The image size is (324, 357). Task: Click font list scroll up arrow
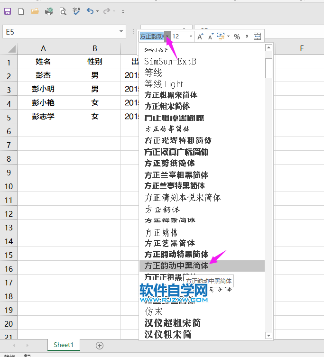coord(269,47)
